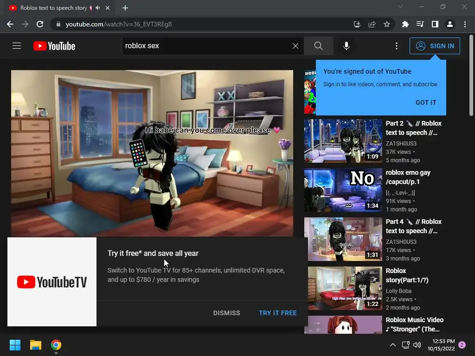Close the Roblox text to speech tab

[108, 8]
